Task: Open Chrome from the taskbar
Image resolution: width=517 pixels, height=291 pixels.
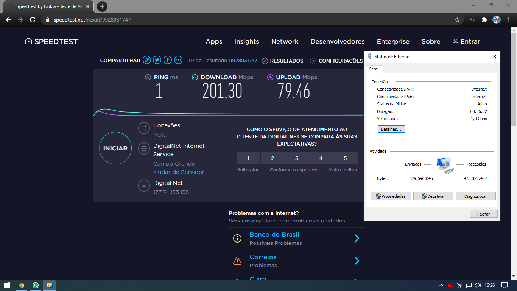Action: tap(22, 285)
